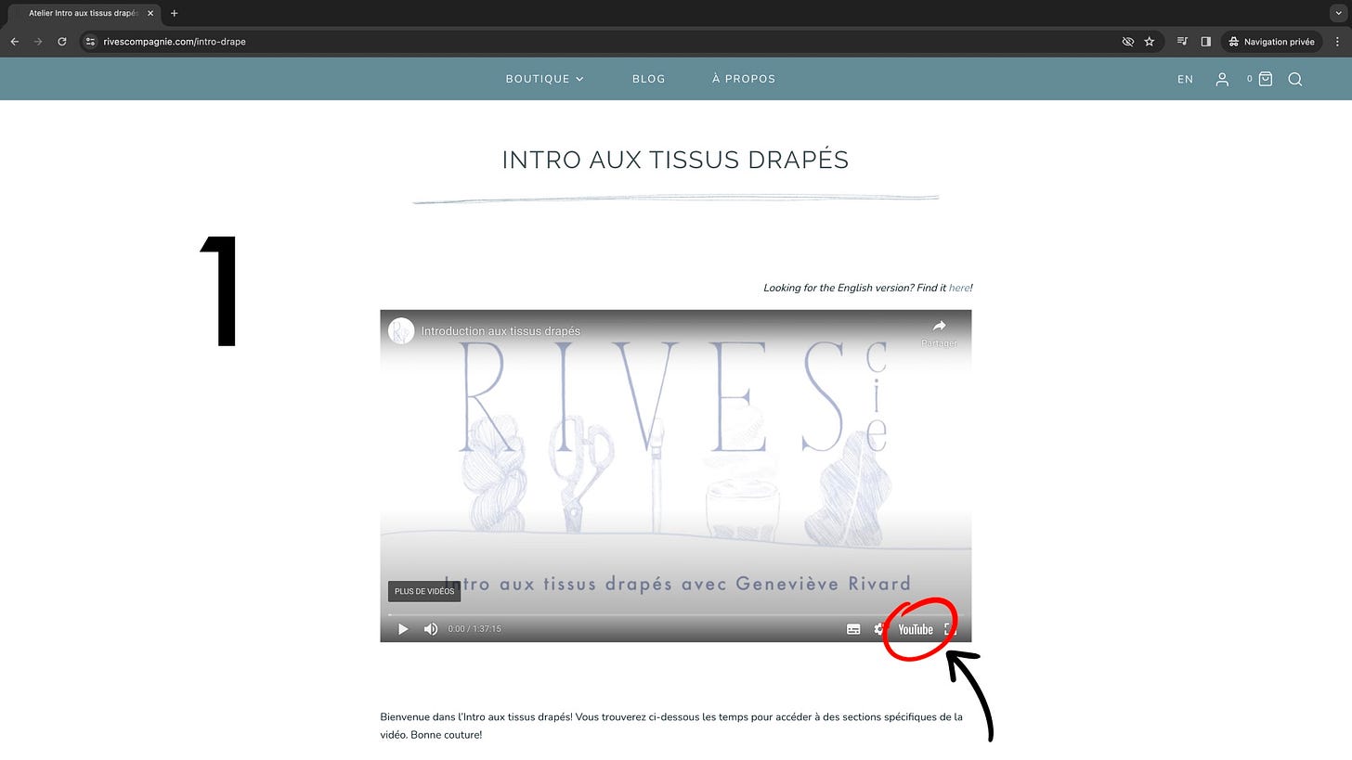The height and width of the screenshot is (760, 1352).
Task: Open the video title link
Action: pyautogui.click(x=500, y=331)
